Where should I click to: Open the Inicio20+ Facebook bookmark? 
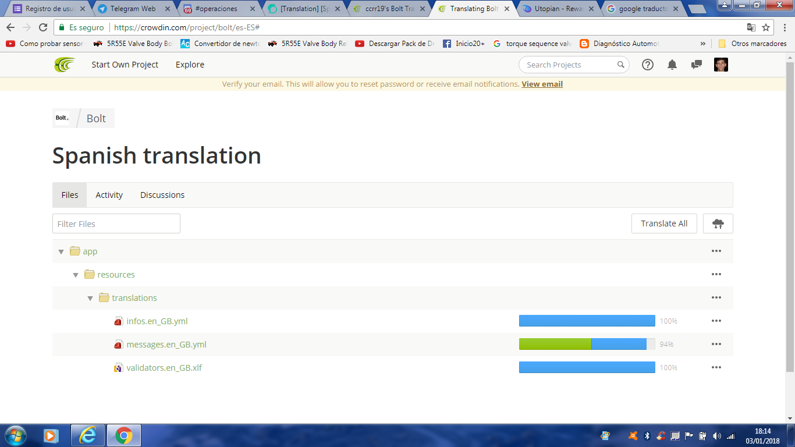coord(464,44)
